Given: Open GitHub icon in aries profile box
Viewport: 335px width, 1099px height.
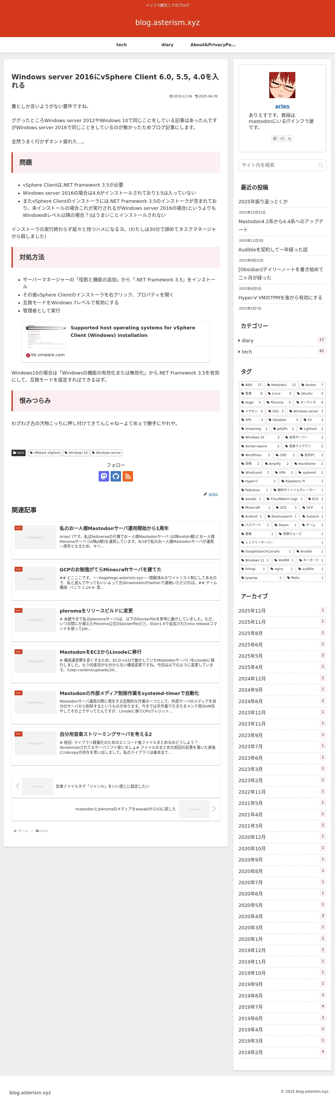Looking at the screenshot, I should pyautogui.click(x=282, y=139).
